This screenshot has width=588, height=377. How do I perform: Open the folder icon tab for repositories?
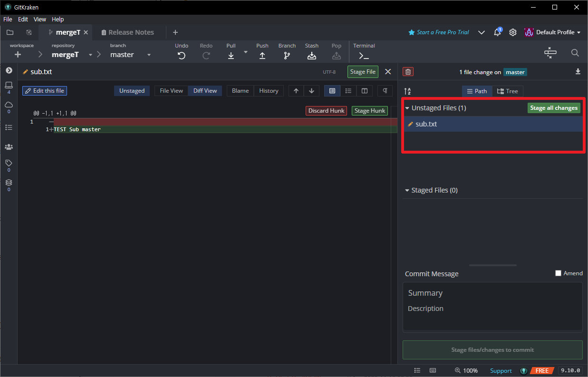[x=10, y=32]
